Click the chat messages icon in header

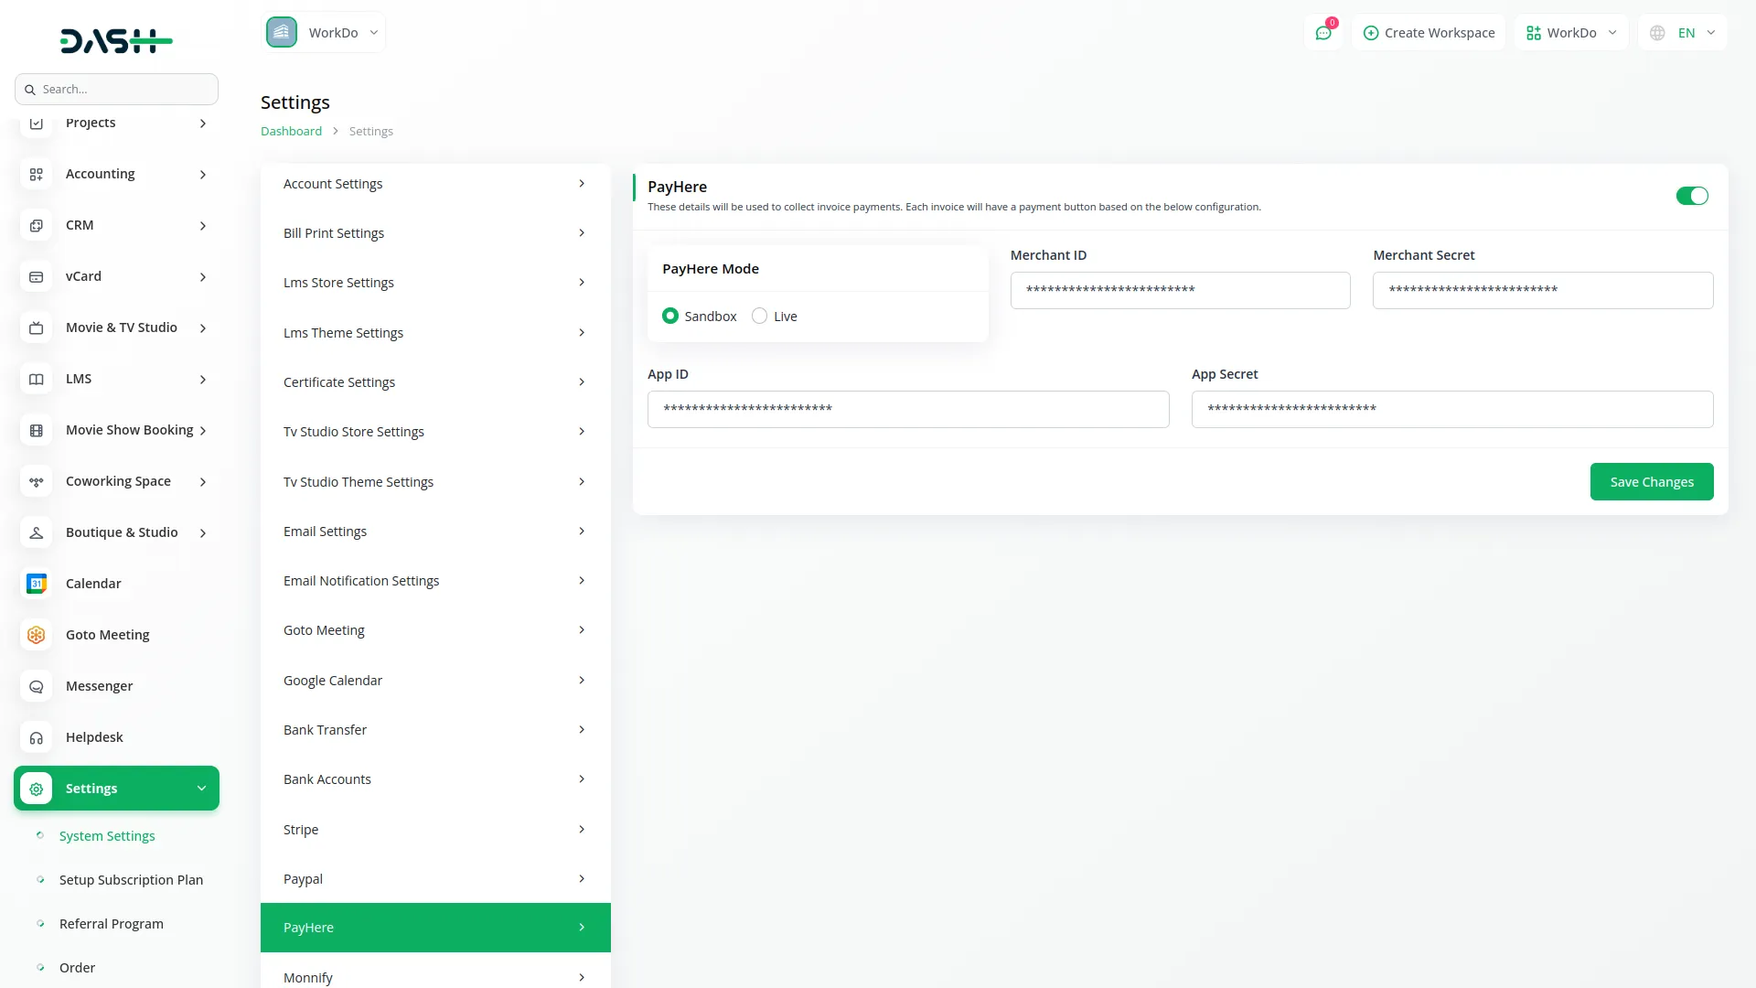pyautogui.click(x=1323, y=33)
